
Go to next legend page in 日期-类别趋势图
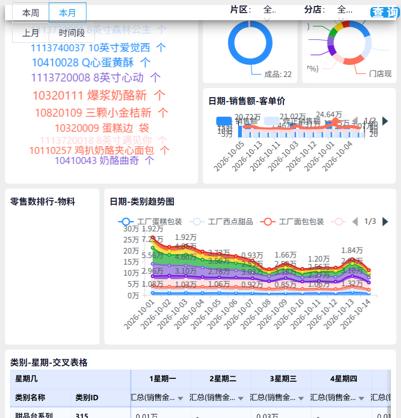point(385,221)
